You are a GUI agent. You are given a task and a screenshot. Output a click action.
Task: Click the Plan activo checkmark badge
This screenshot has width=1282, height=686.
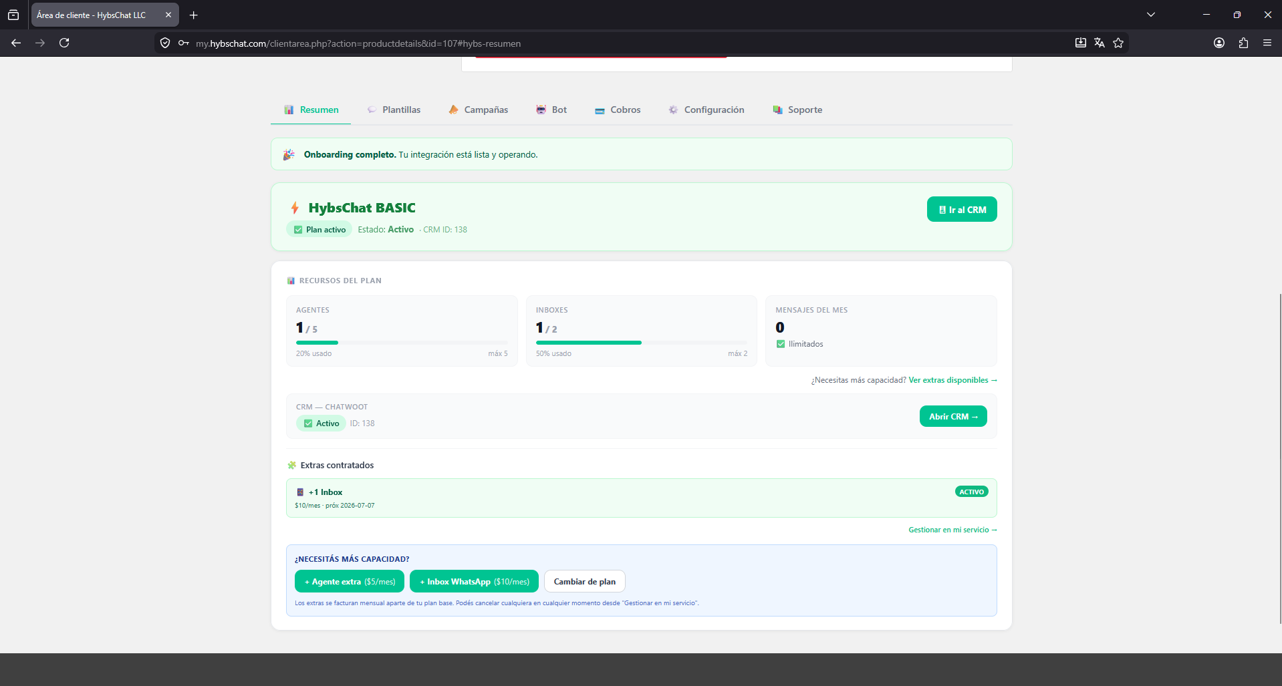[x=319, y=230]
